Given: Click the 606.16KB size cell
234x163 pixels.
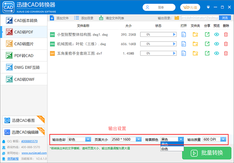Looking at the screenshot, I should [129, 44].
